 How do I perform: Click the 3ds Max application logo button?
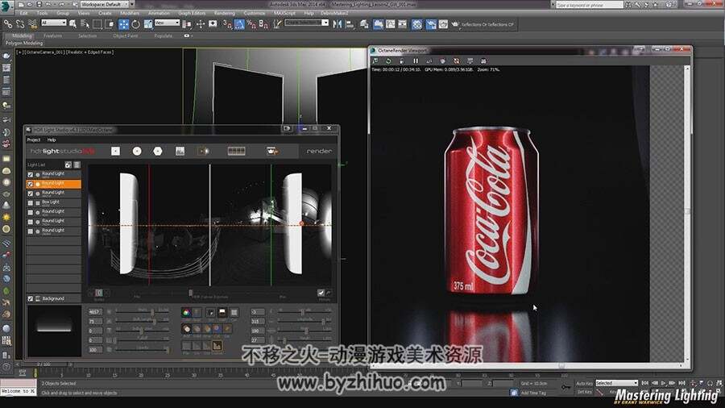6,6
